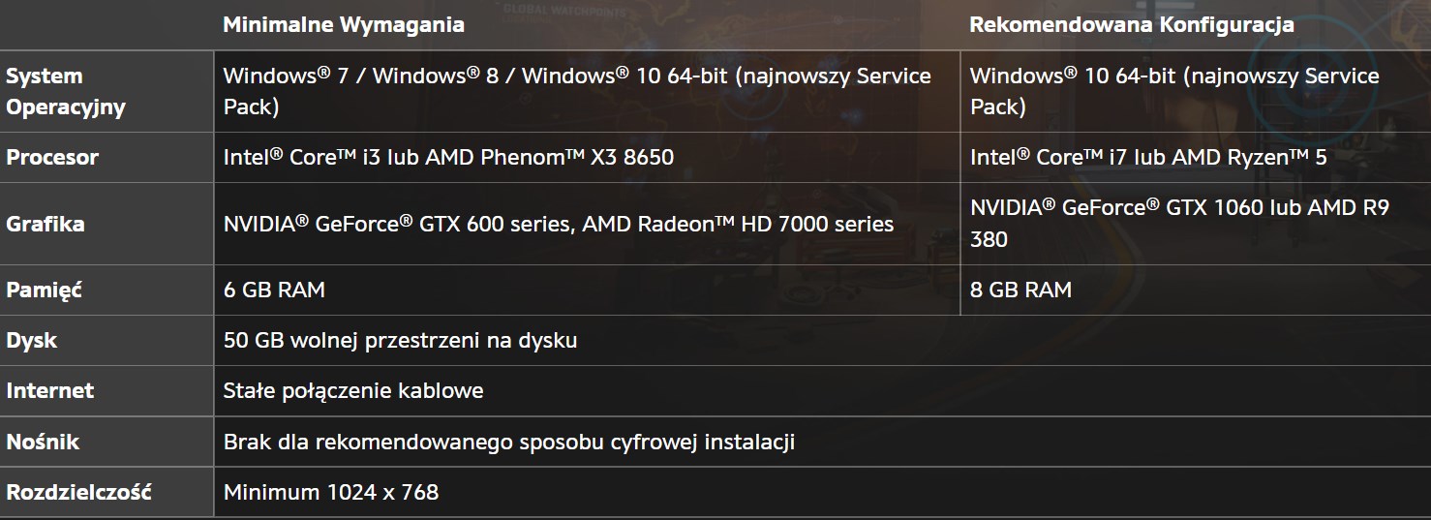Click the Intel Core i3 processor cell
This screenshot has width=1431, height=520.
pos(448,157)
